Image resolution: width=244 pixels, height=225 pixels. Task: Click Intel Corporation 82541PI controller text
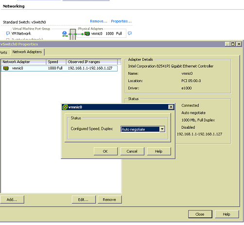click(x=171, y=66)
